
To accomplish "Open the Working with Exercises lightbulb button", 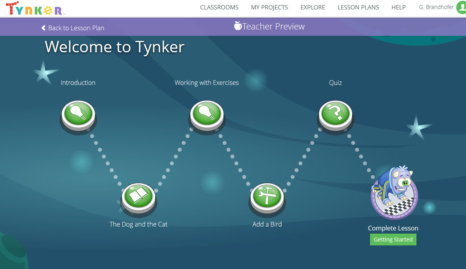I will click(x=207, y=115).
